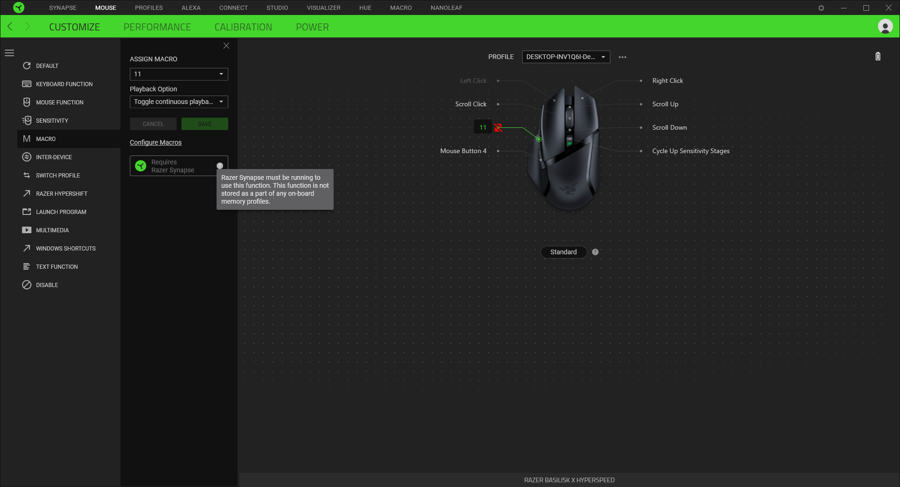The width and height of the screenshot is (900, 487).
Task: Click the Razer logo icon
Action: [19, 7]
